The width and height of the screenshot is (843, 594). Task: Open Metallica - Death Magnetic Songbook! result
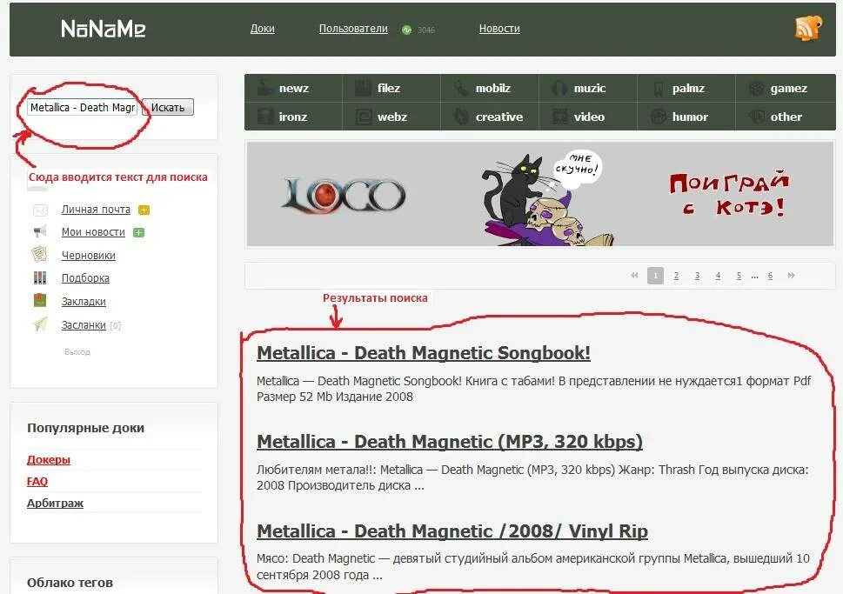pos(424,353)
